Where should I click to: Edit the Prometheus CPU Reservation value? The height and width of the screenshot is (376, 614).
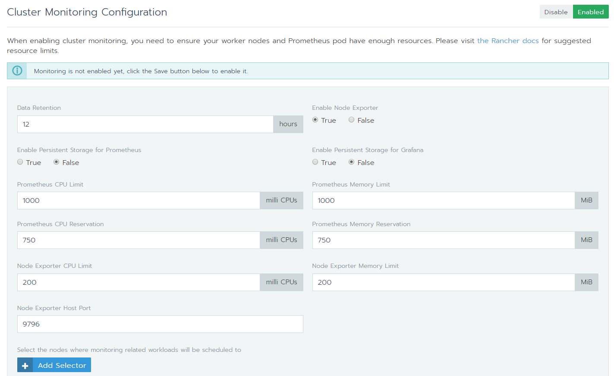coord(139,240)
